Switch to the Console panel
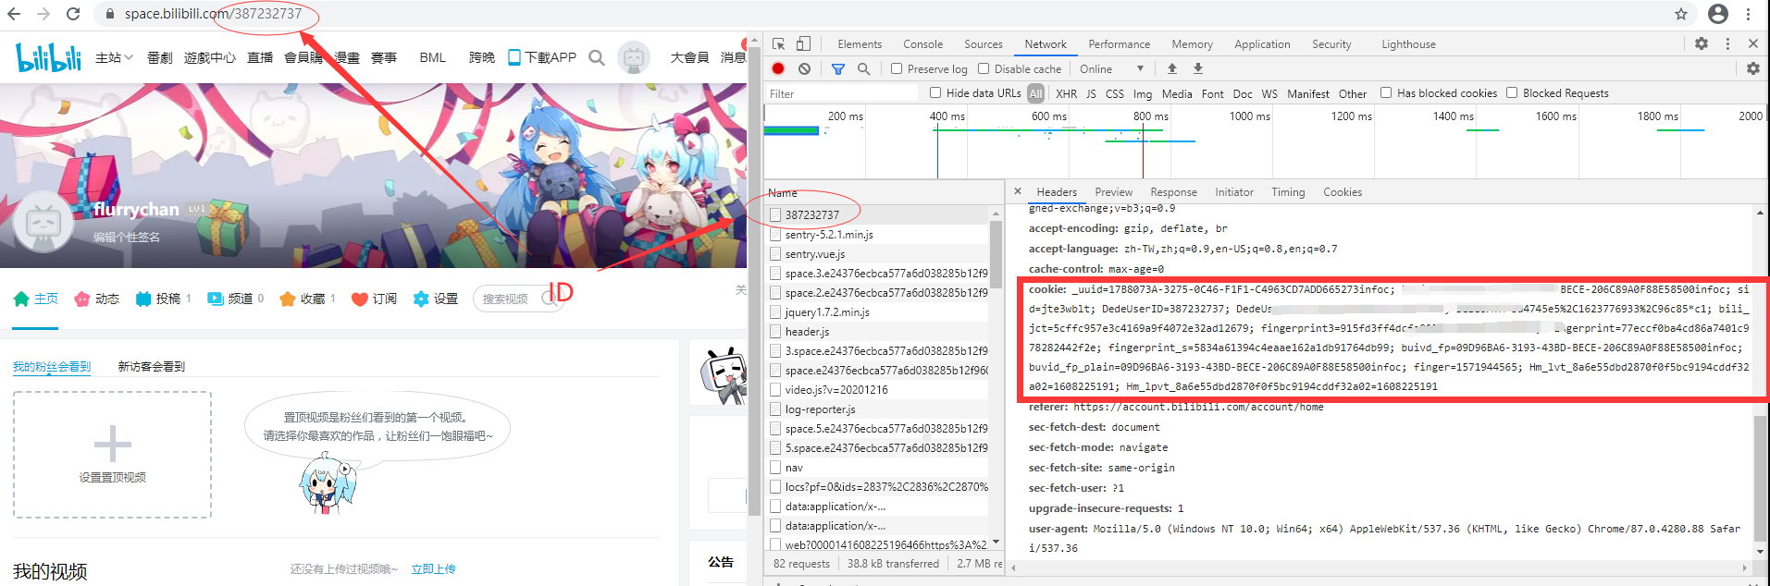1770x586 pixels. point(923,43)
